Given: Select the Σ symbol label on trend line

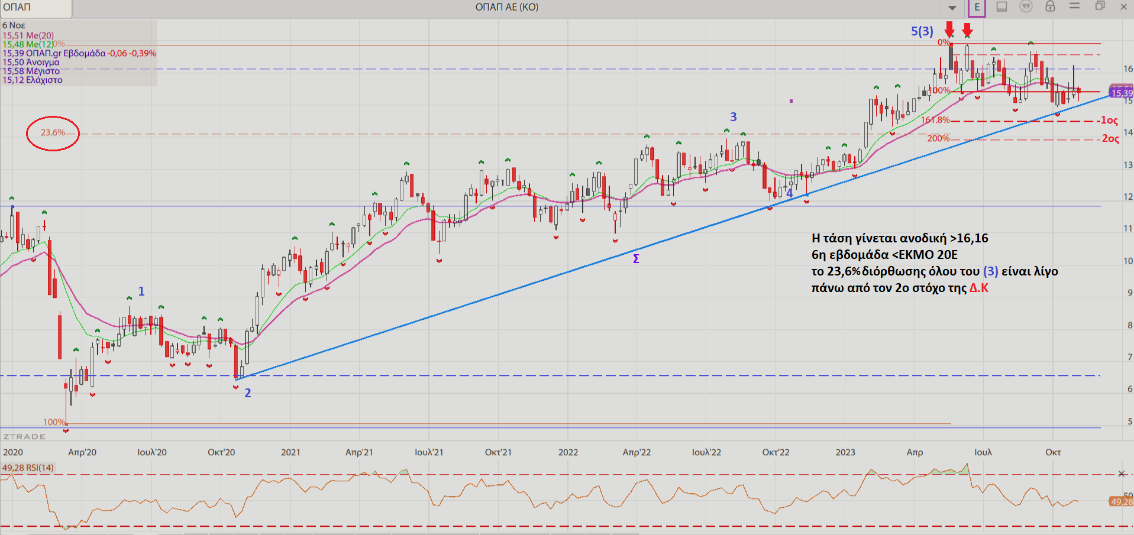Looking at the screenshot, I should [x=636, y=259].
